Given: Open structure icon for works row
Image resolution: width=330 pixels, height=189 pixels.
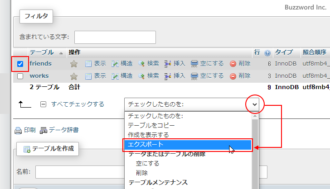Looking at the screenshot, I should click(x=115, y=76).
